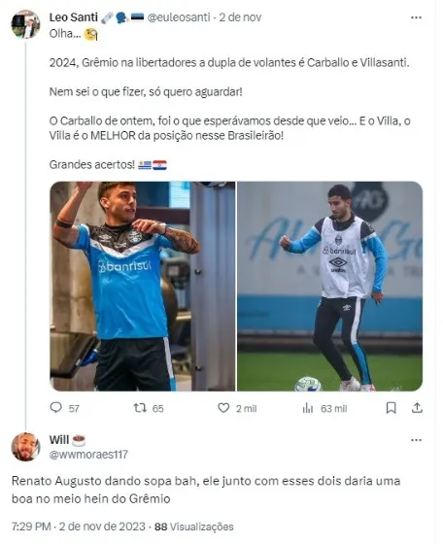Open the '7:29 PM · 2 de nov de 2023' timestamp

(x=79, y=527)
